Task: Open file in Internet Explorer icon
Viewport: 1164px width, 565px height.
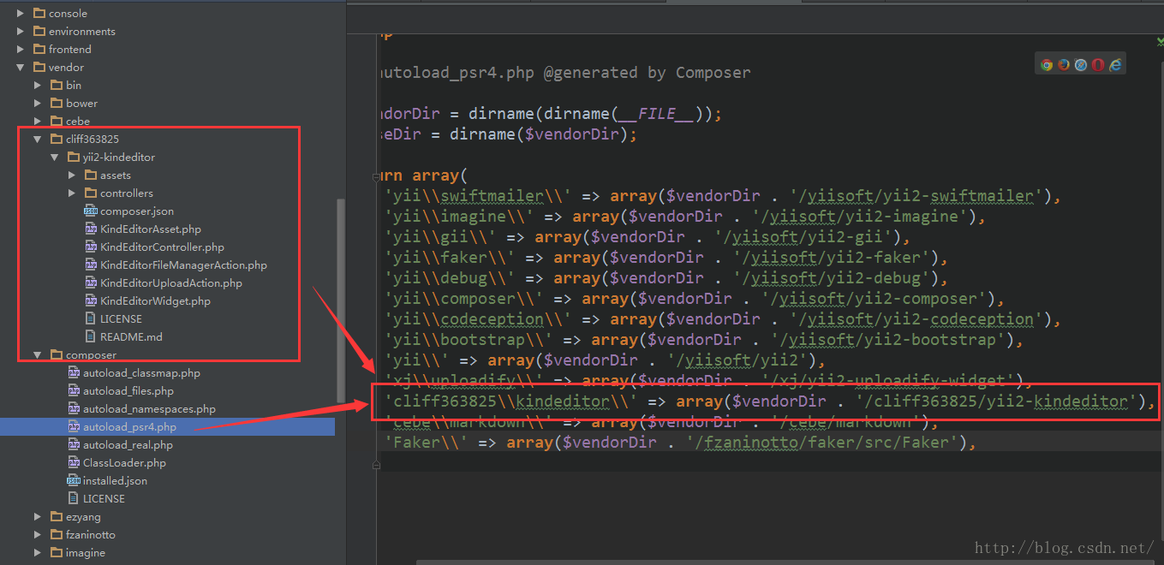Action: coord(1115,64)
